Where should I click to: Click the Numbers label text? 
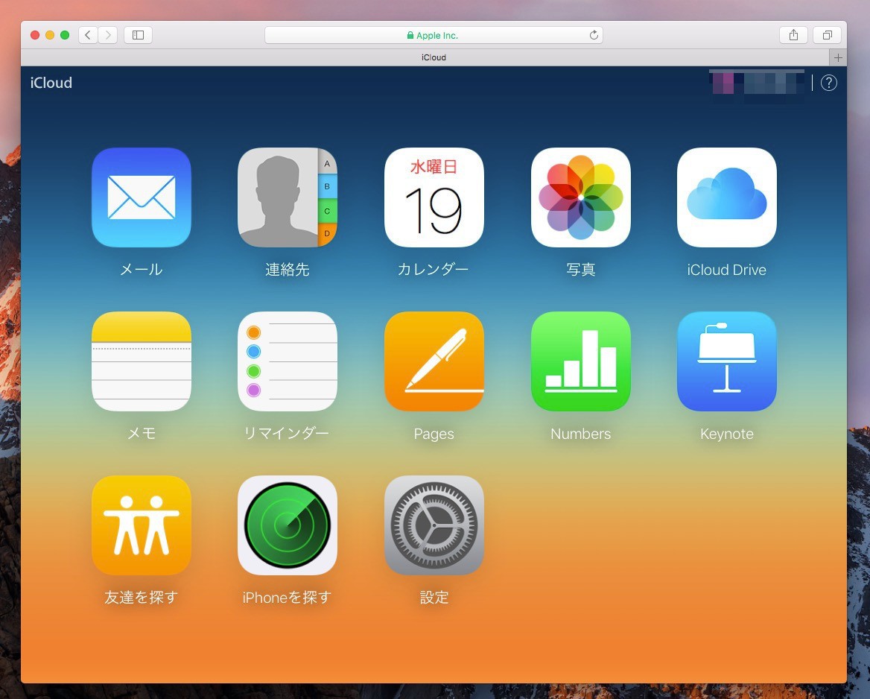coord(580,434)
